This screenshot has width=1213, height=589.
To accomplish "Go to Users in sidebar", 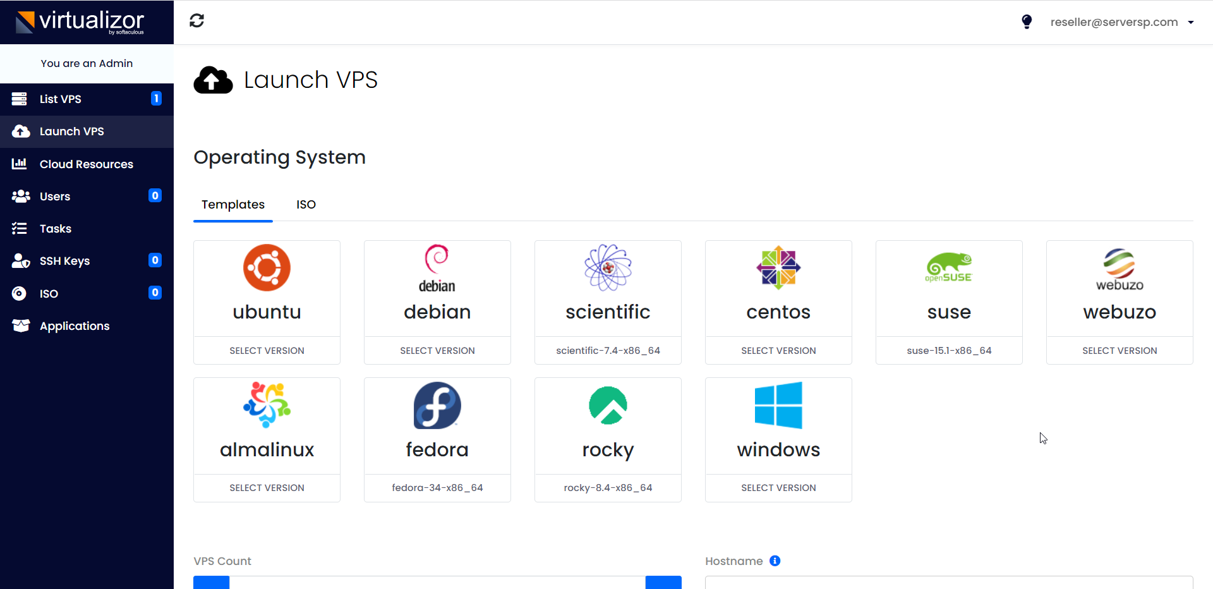I will (x=87, y=197).
